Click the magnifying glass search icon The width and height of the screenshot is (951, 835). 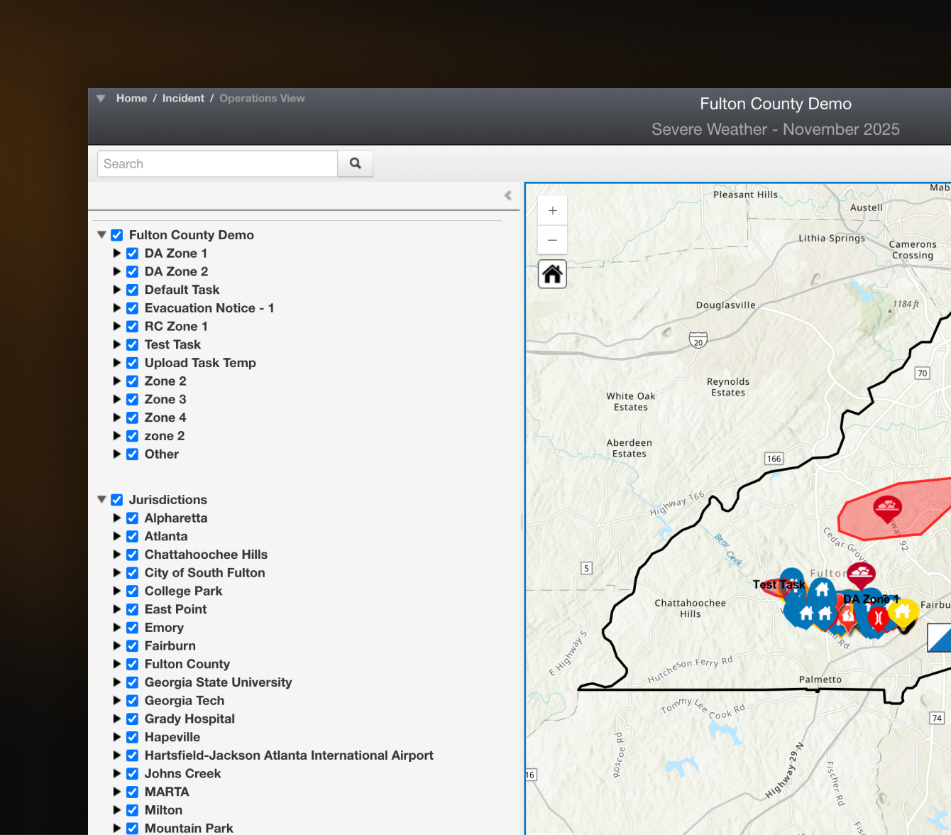356,163
